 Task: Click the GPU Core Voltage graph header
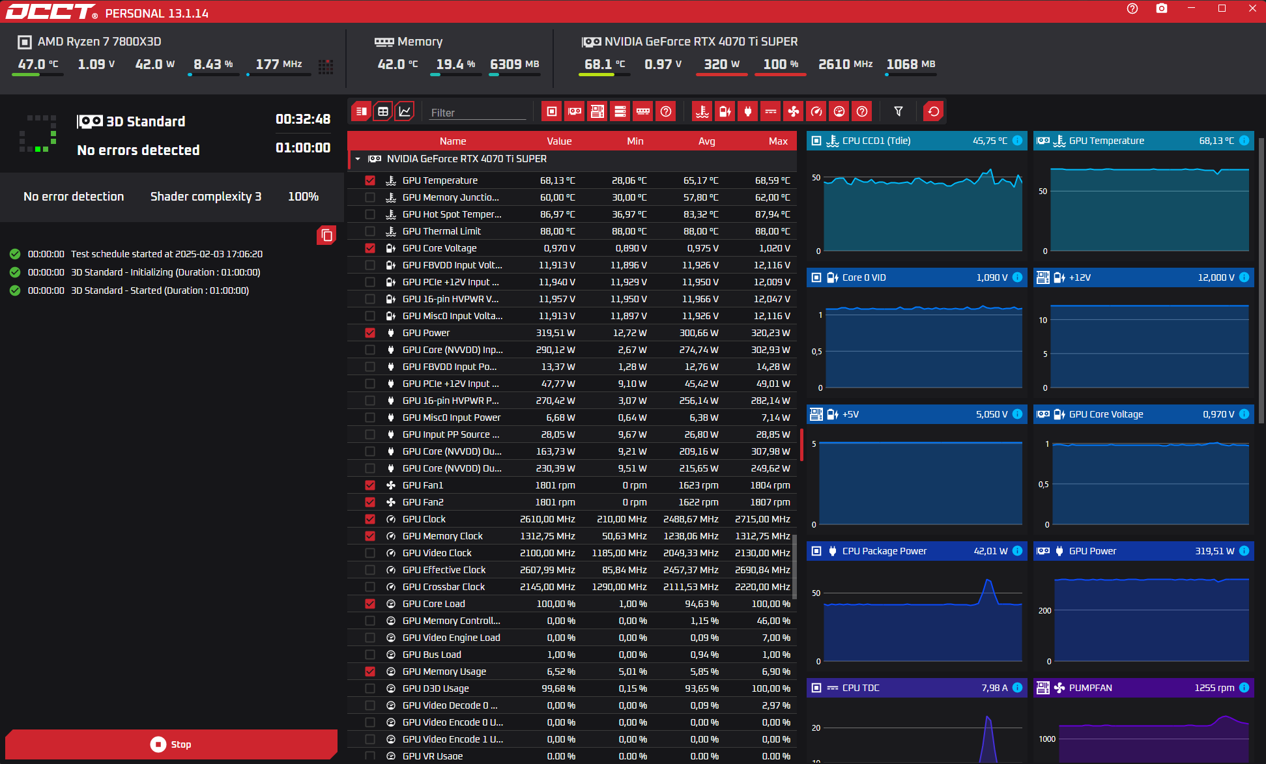click(1143, 414)
